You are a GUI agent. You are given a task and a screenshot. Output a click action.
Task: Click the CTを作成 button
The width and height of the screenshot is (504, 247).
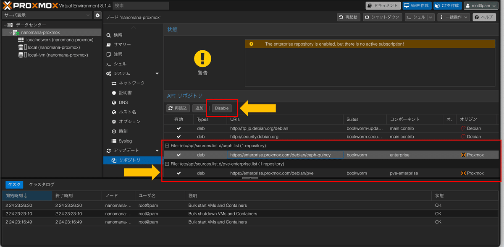pos(448,5)
